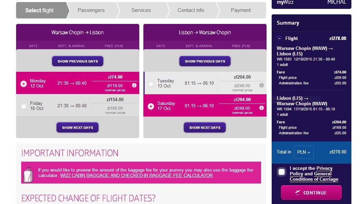Open the myWizz account panel
Image resolution: width=362 pixels, height=204 pixels.
pos(311,3)
